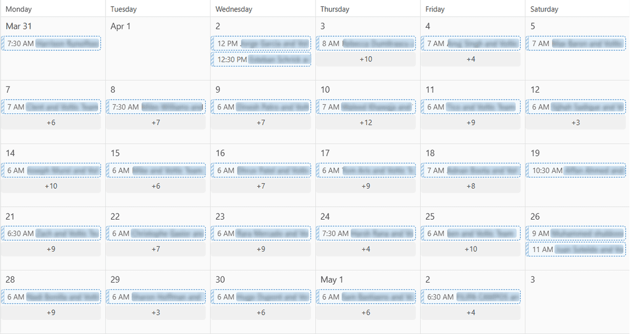Image resolution: width=630 pixels, height=334 pixels.
Task: Open the 8 AM event on April 3
Action: [366, 44]
